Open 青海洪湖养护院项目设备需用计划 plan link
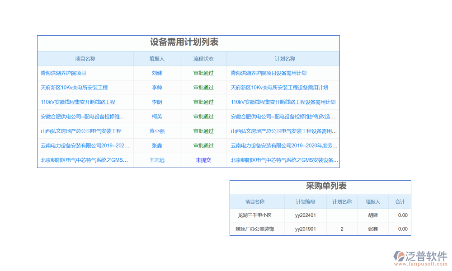This screenshot has width=452, height=271. pyautogui.click(x=268, y=73)
